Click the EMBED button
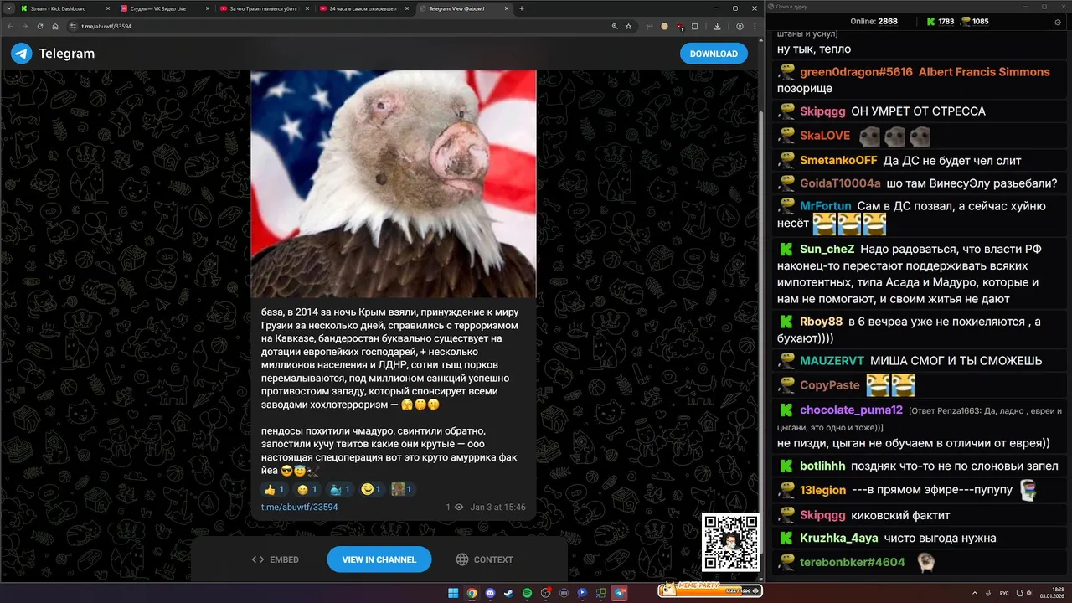1072x603 pixels. point(276,559)
